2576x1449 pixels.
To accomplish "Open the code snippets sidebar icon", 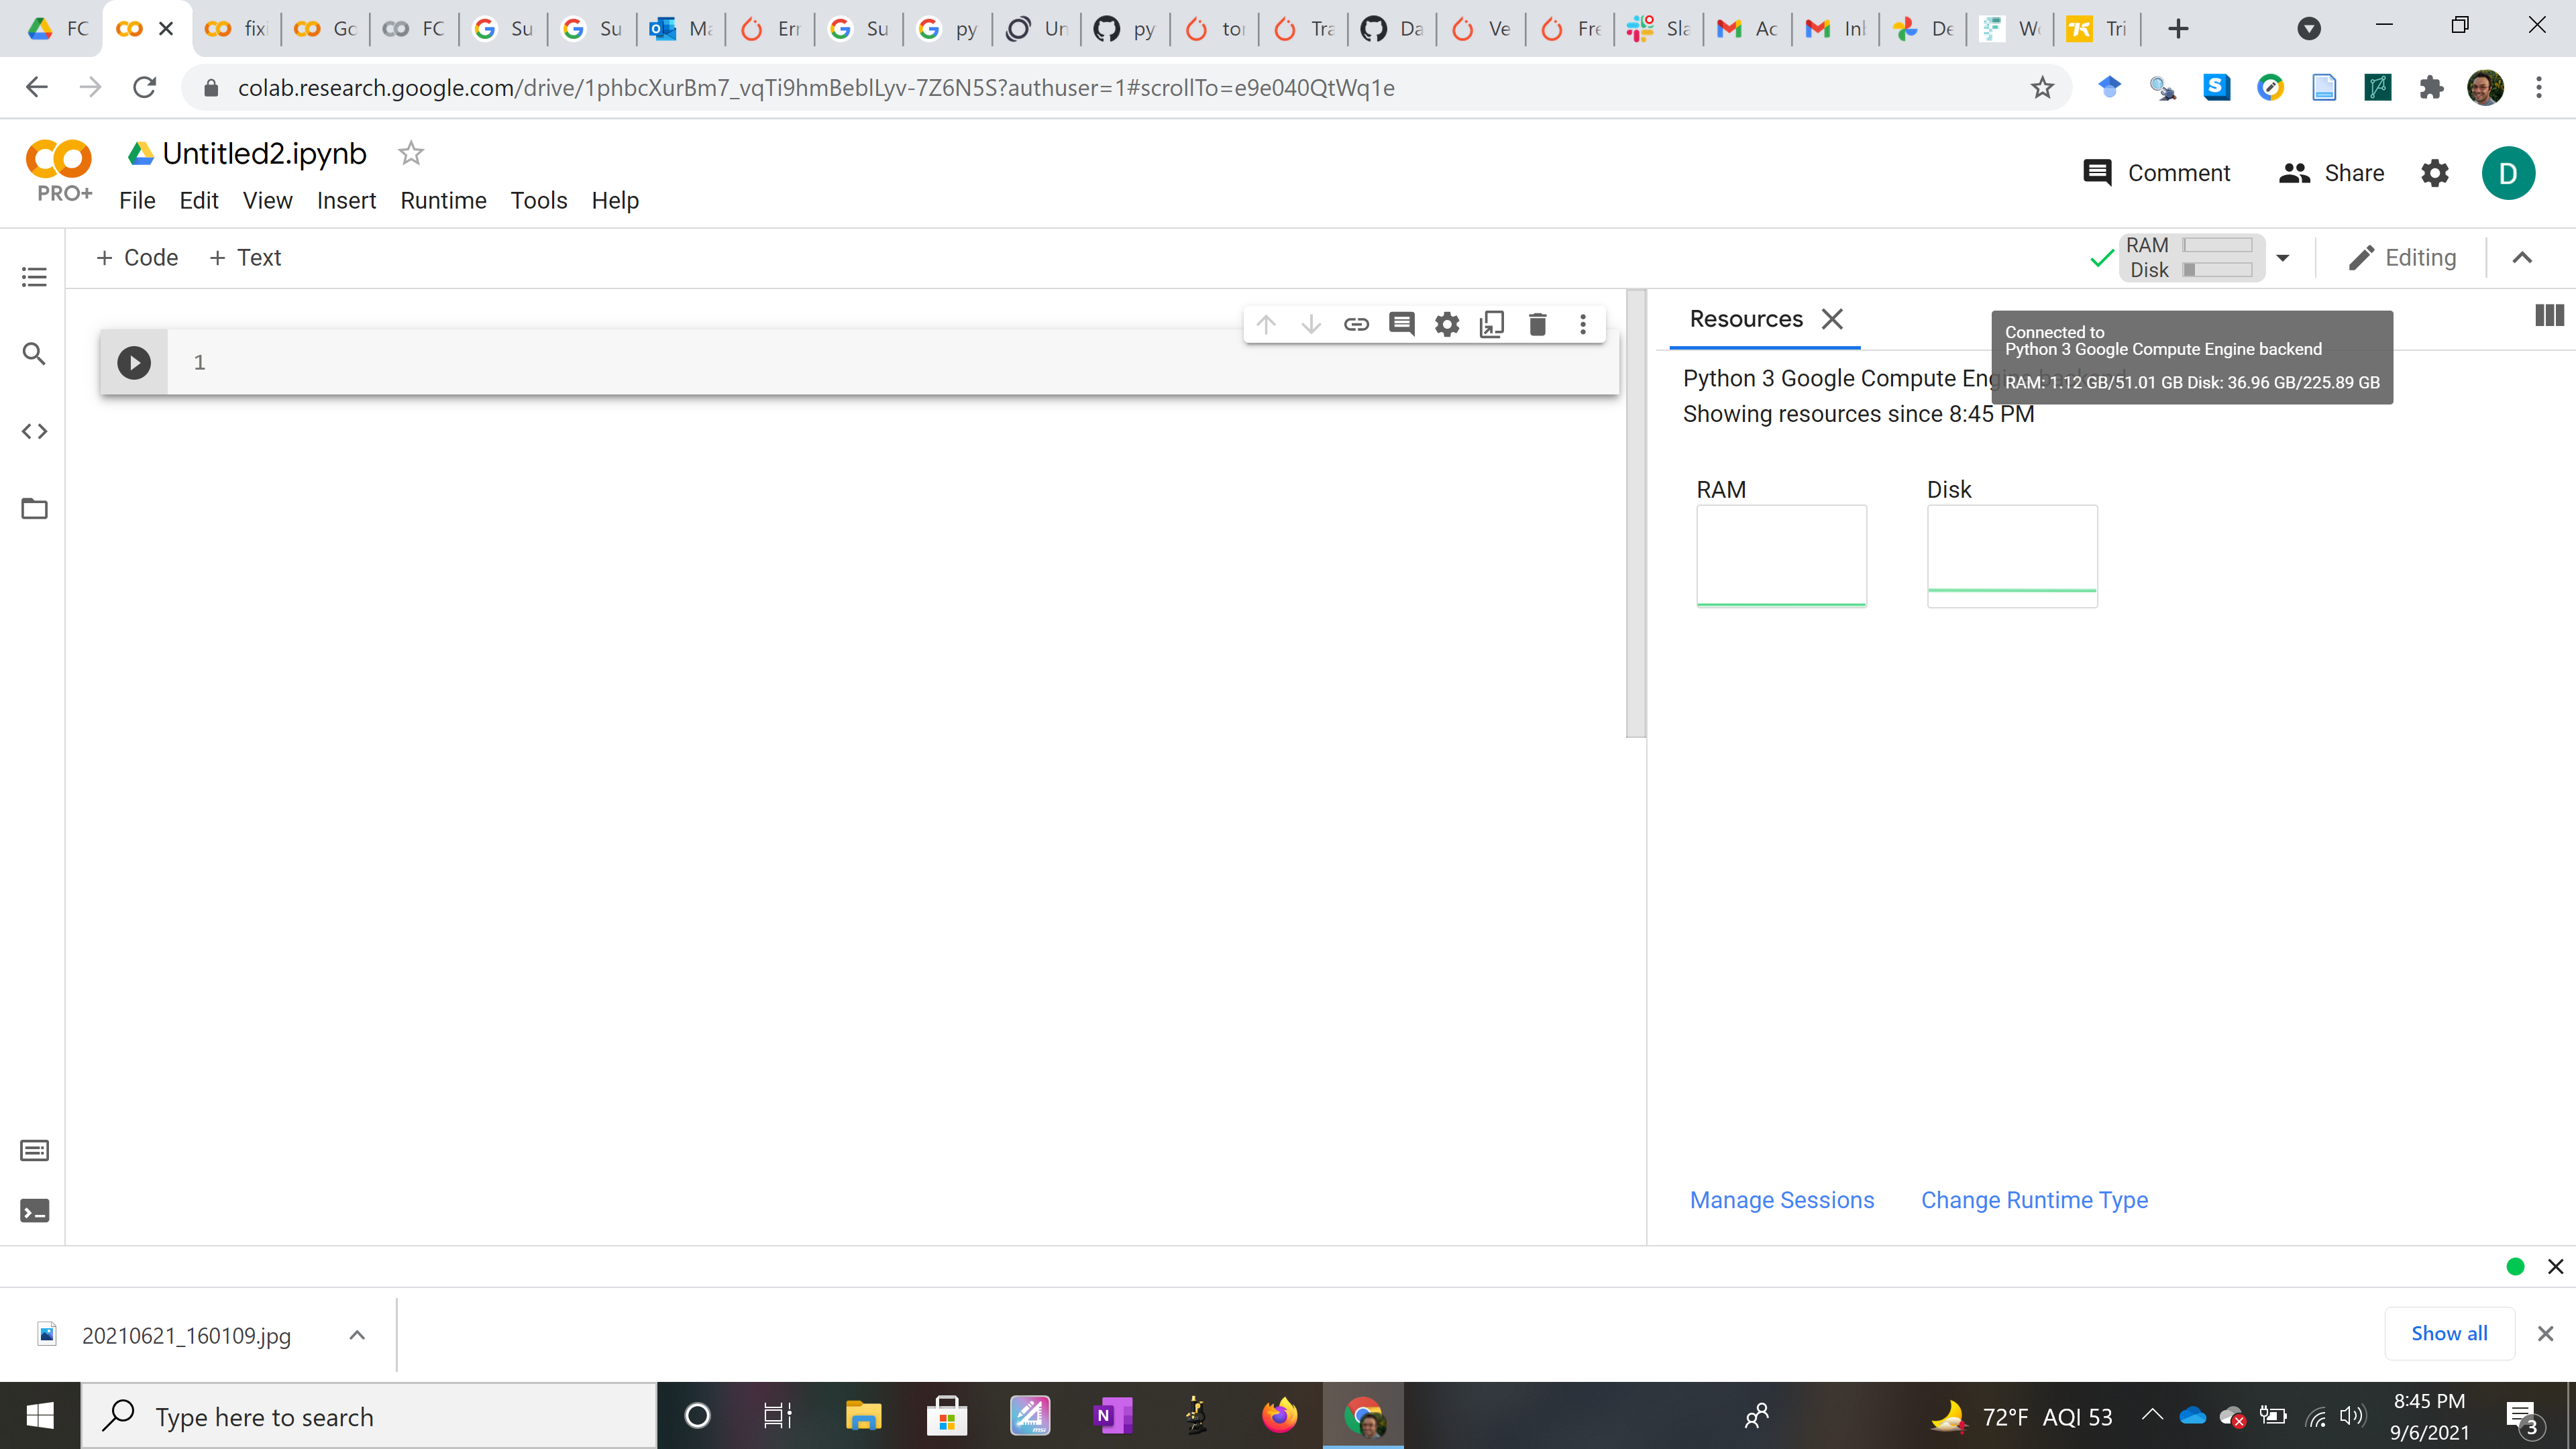I will 34,431.
